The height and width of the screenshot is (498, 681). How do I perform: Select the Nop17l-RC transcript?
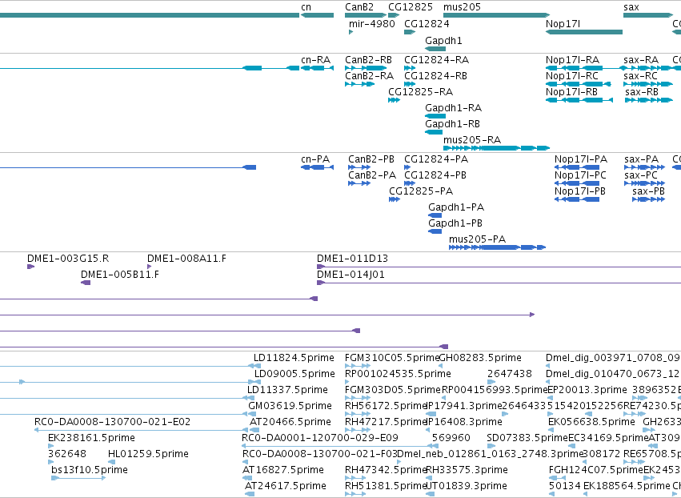(x=579, y=84)
